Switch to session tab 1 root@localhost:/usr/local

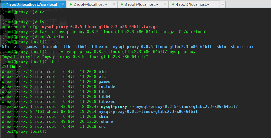point(33,4)
